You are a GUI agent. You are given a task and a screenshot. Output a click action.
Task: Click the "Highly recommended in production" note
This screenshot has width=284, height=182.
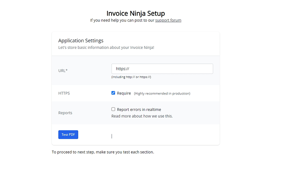[x=162, y=93]
